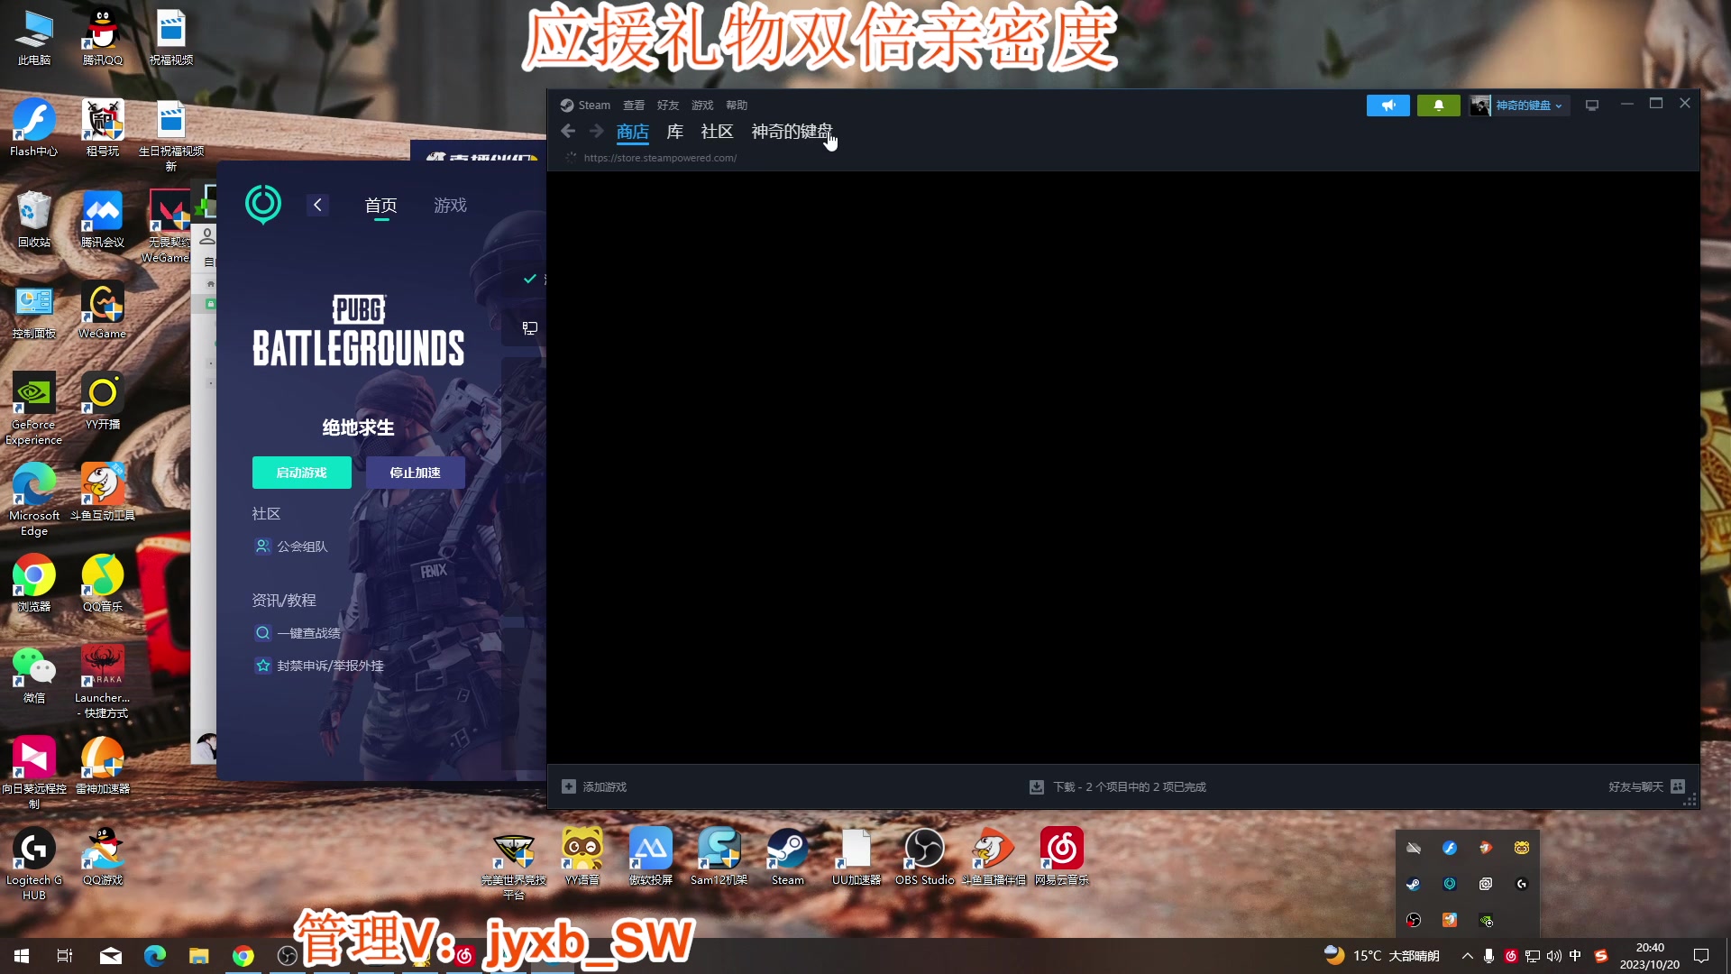Open the QQ音乐 desktop icon

coord(103,583)
